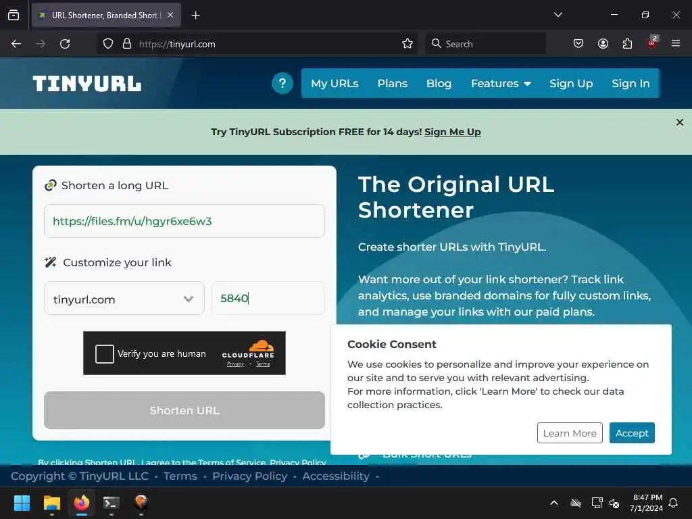Close the URL Shortener browser tab
Screen dimensions: 692x519
[170, 16]
